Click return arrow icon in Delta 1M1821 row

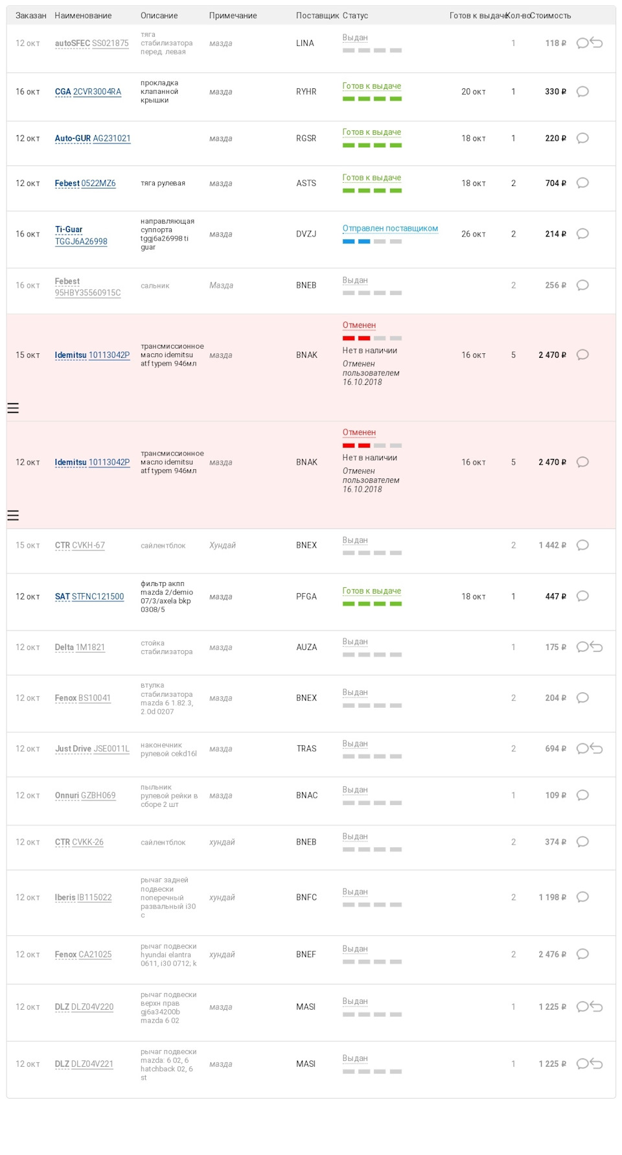pyautogui.click(x=597, y=647)
